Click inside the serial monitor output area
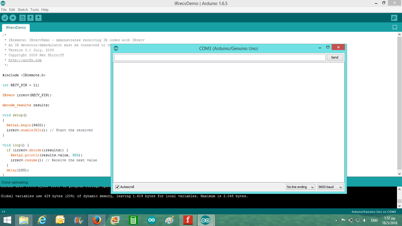The image size is (402, 226). (229, 122)
